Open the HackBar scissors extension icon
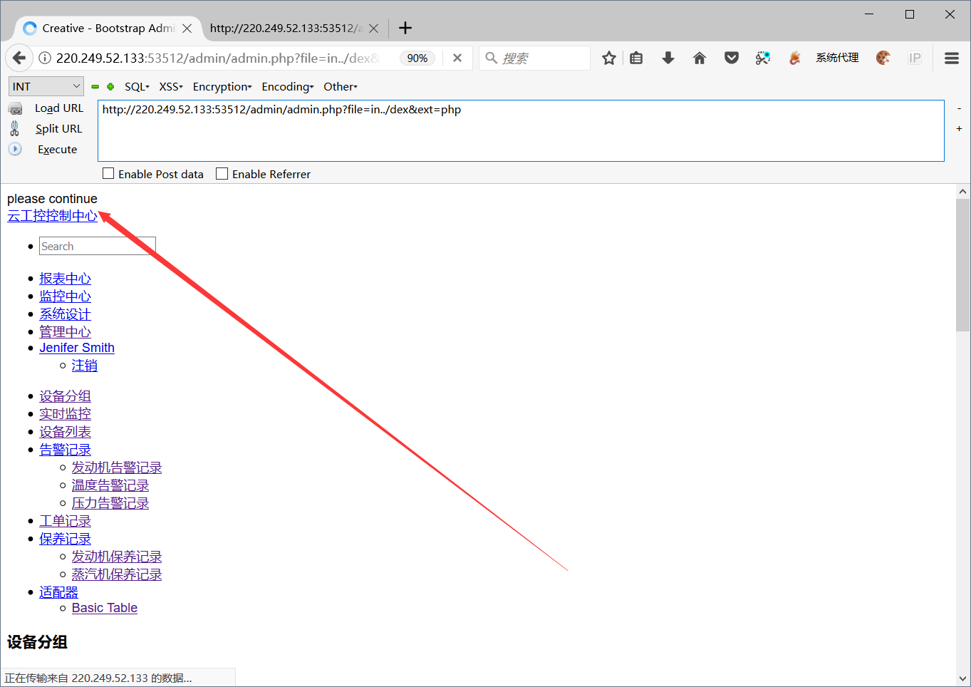This screenshot has height=687, width=971. point(763,58)
